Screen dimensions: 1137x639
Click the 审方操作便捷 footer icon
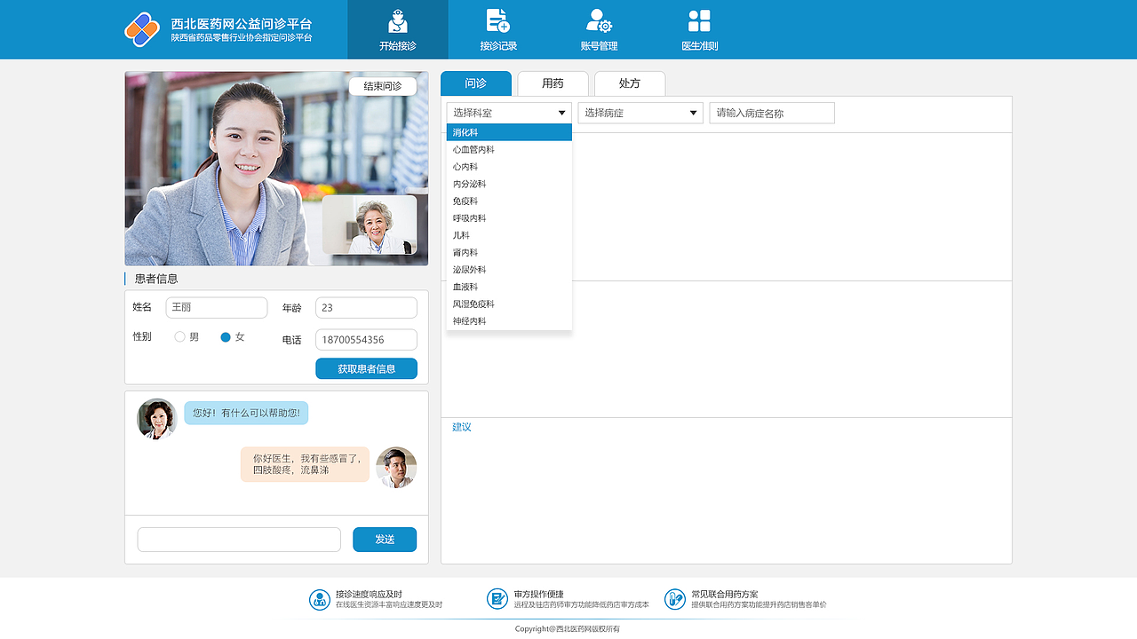coord(497,599)
